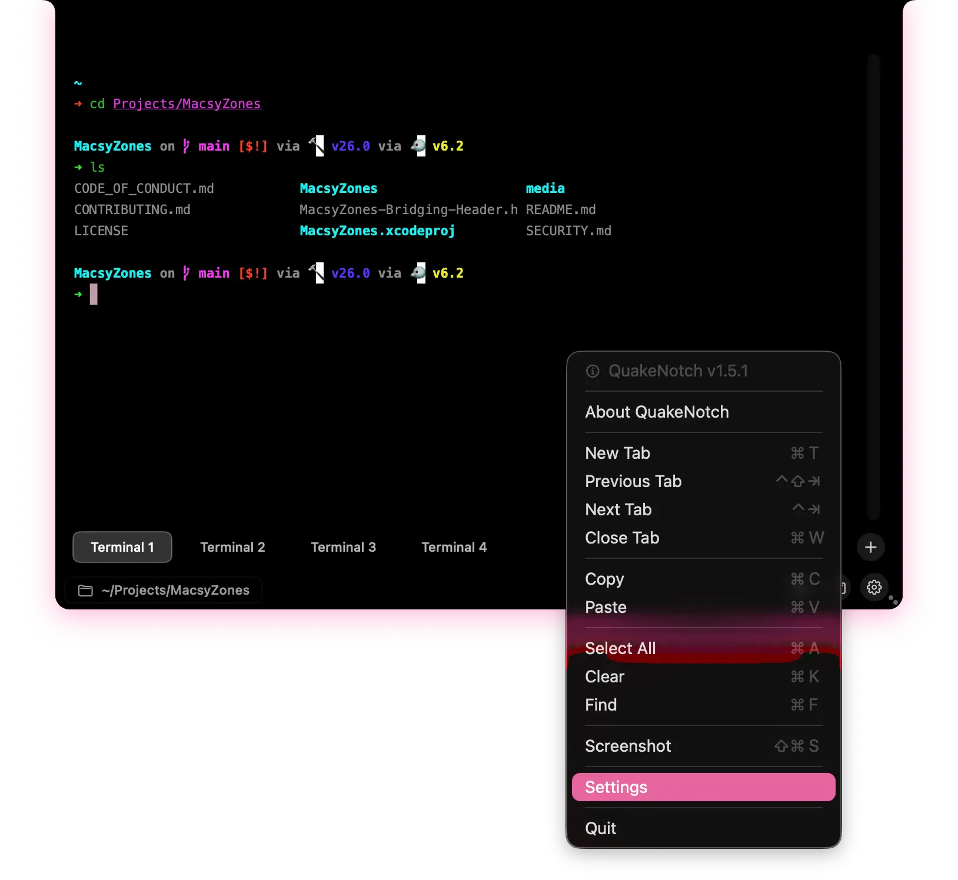
Task: Click the hammer icon next to v26.0
Action: click(317, 146)
